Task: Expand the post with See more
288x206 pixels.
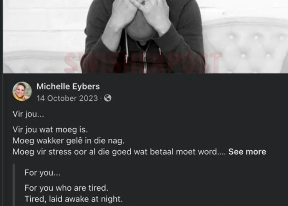Action: (x=247, y=152)
